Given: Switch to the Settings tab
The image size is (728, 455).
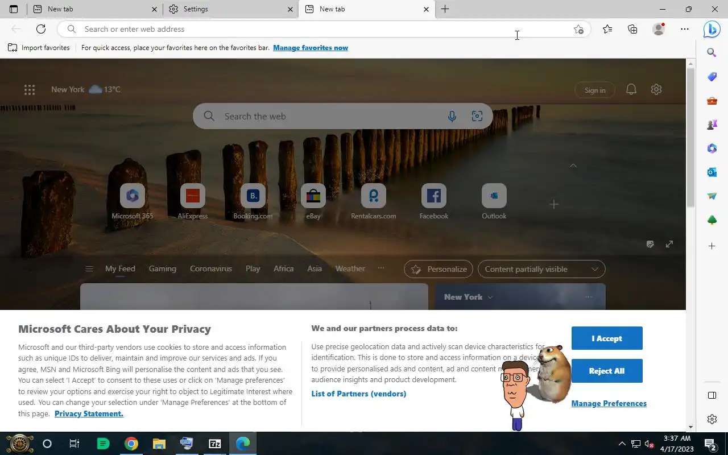Looking at the screenshot, I should pos(230,9).
